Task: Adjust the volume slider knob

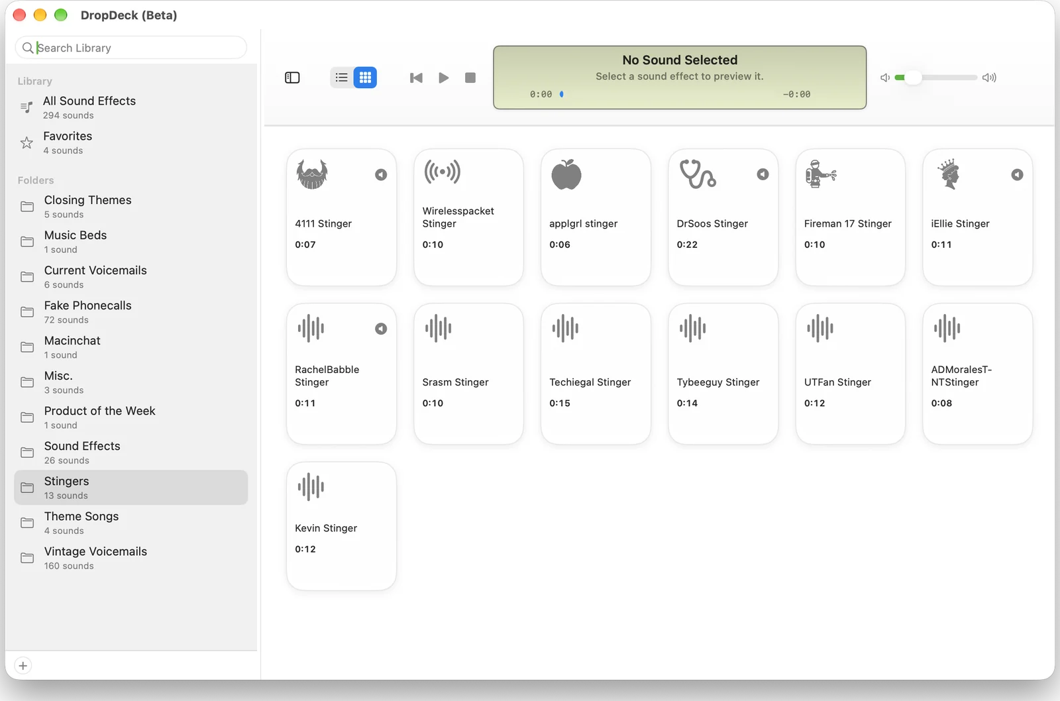Action: tap(913, 78)
